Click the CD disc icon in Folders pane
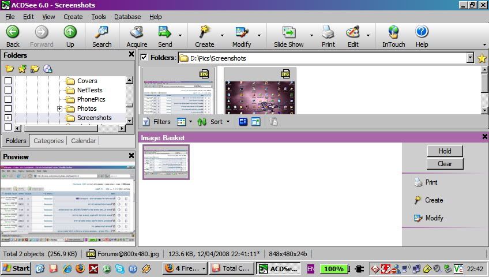 [48, 69]
